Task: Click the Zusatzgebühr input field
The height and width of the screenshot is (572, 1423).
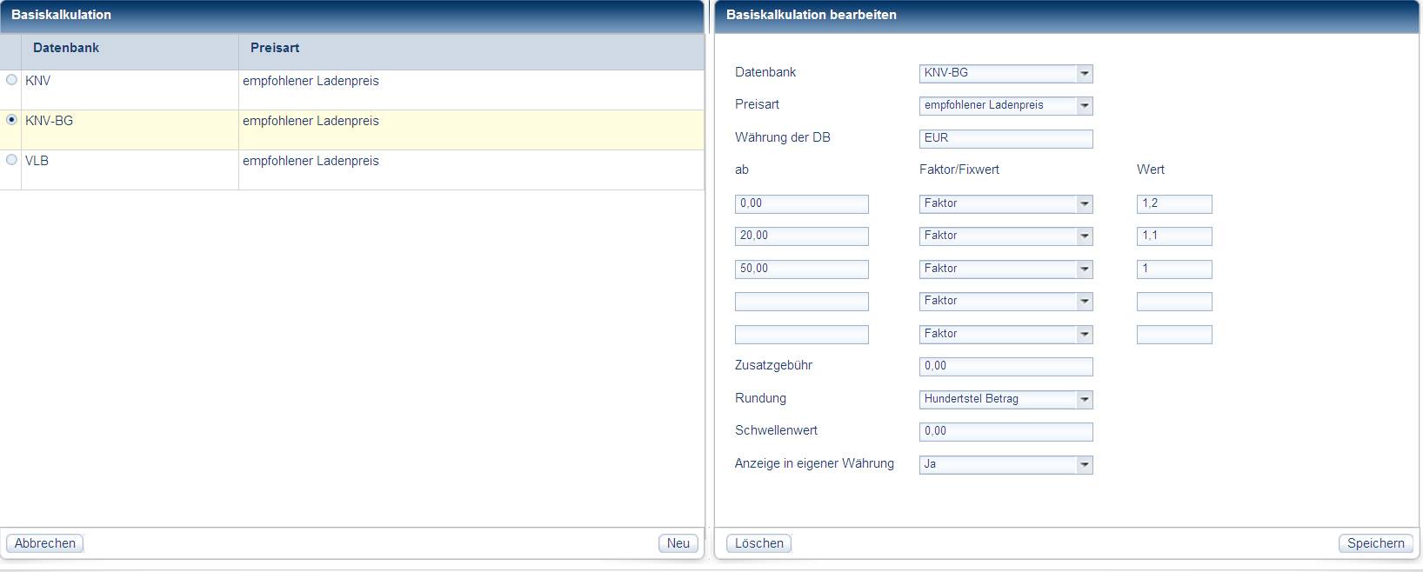Action: [1005, 367]
